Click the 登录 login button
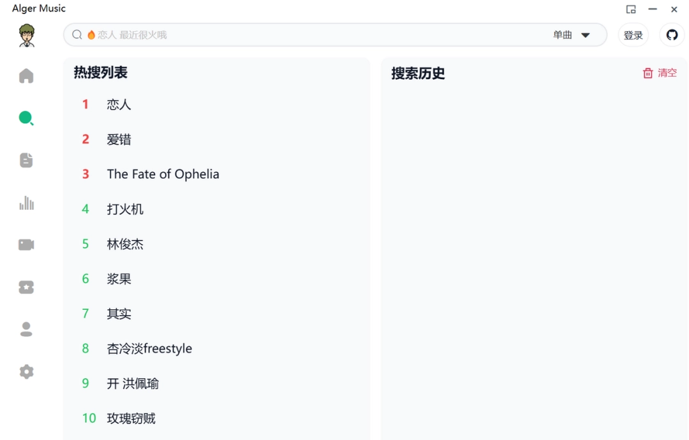689x440 pixels. [633, 35]
